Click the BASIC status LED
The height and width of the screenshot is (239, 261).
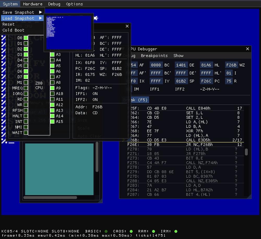click(106, 231)
